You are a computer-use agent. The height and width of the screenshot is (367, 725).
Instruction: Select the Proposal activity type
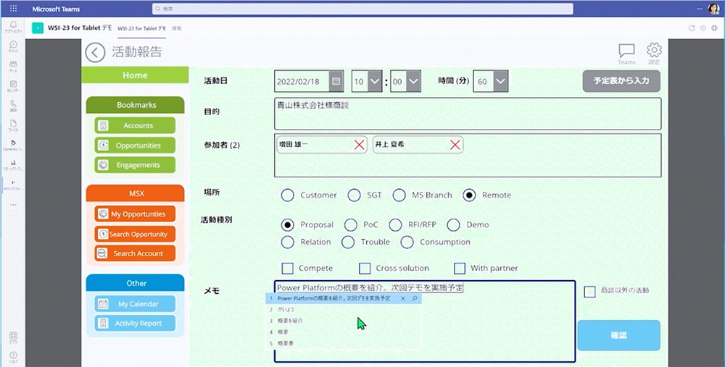(288, 225)
